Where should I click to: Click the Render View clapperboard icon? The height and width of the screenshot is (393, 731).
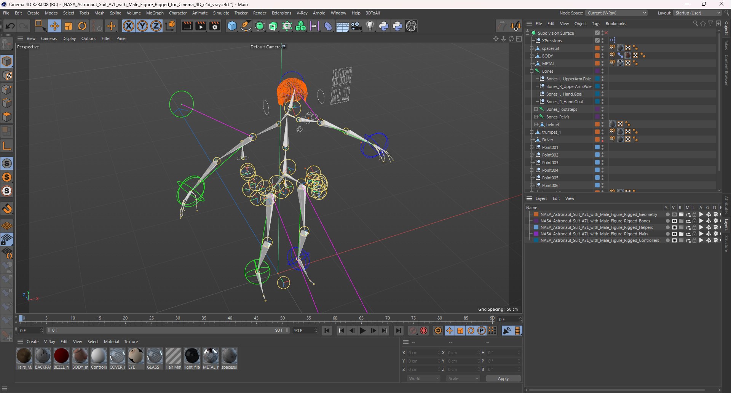coord(187,26)
